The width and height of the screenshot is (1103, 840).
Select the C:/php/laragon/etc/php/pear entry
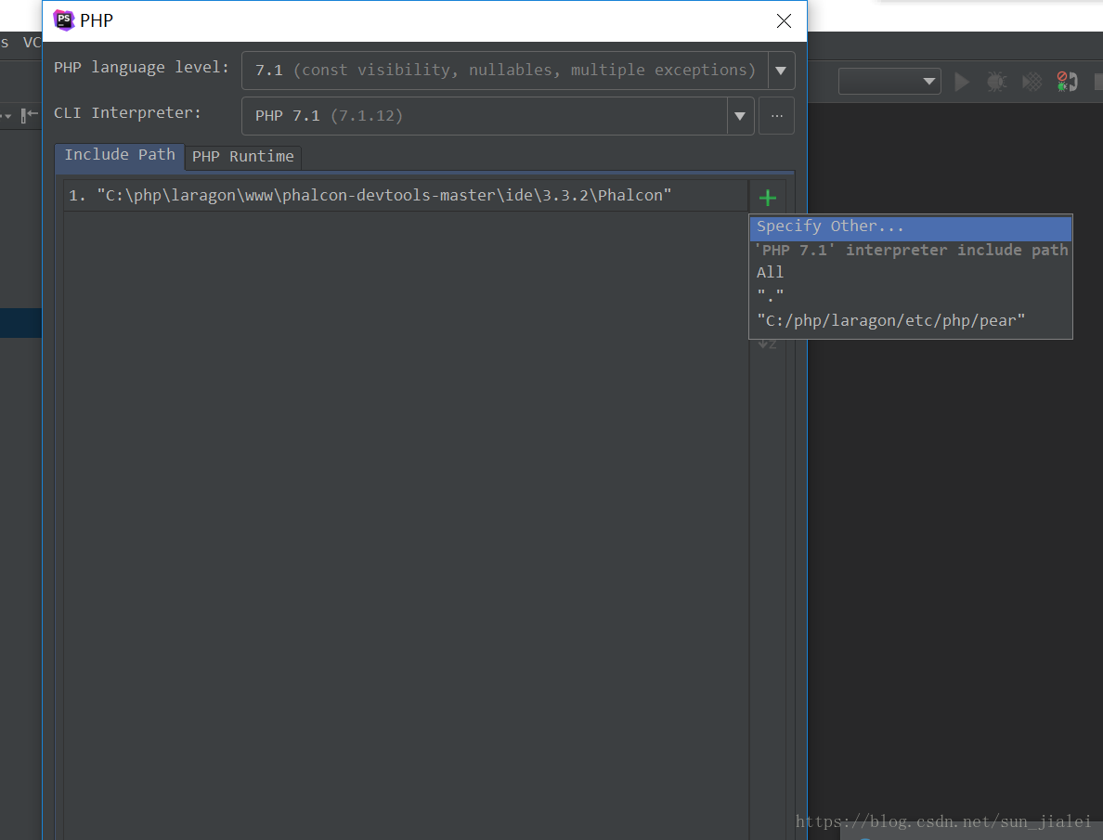pos(910,321)
